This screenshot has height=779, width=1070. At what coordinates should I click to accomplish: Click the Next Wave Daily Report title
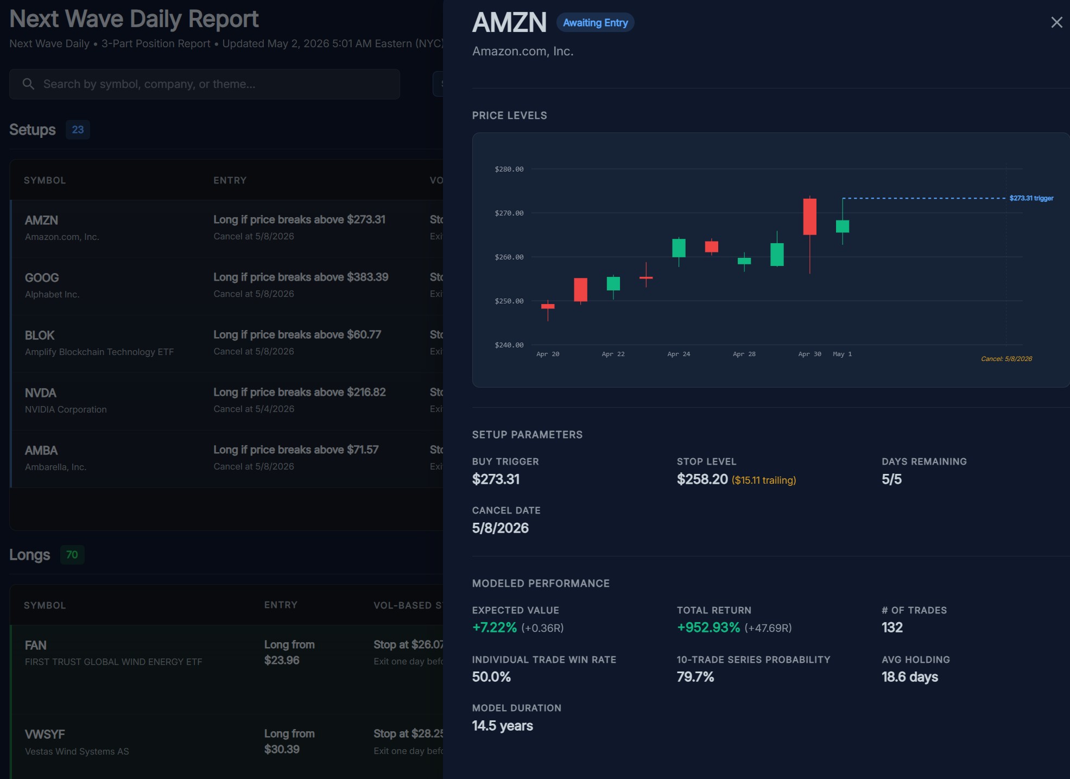pos(134,19)
